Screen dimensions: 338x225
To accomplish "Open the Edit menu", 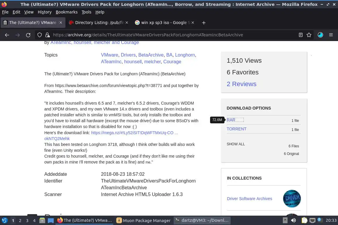I will 16,12.
